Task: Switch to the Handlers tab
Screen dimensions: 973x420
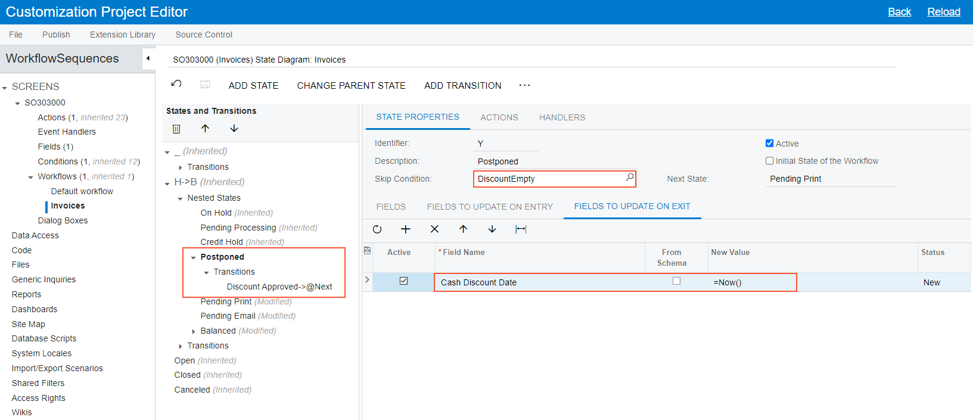Action: click(x=562, y=117)
